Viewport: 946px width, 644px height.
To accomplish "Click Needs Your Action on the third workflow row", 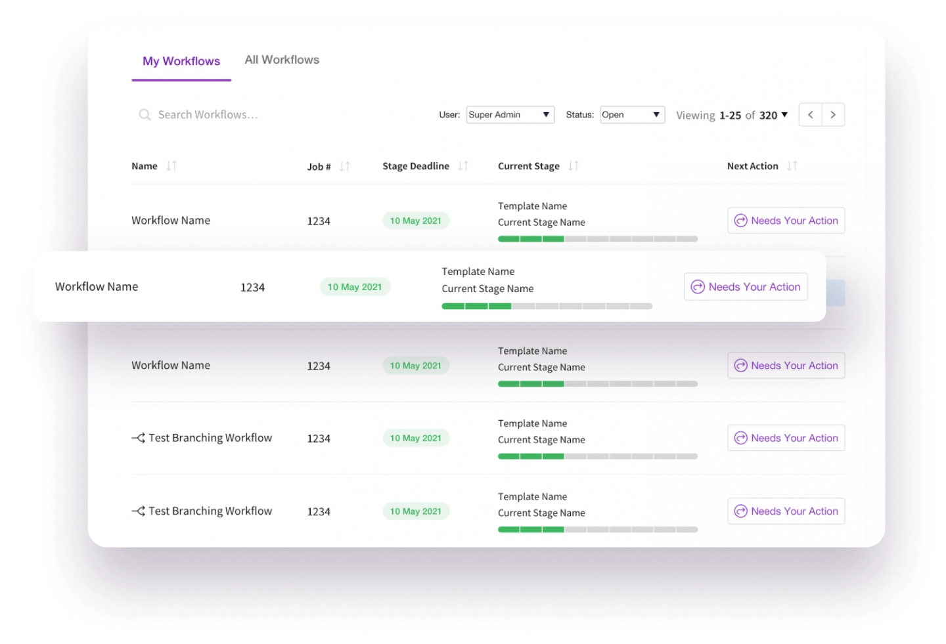I will [786, 365].
